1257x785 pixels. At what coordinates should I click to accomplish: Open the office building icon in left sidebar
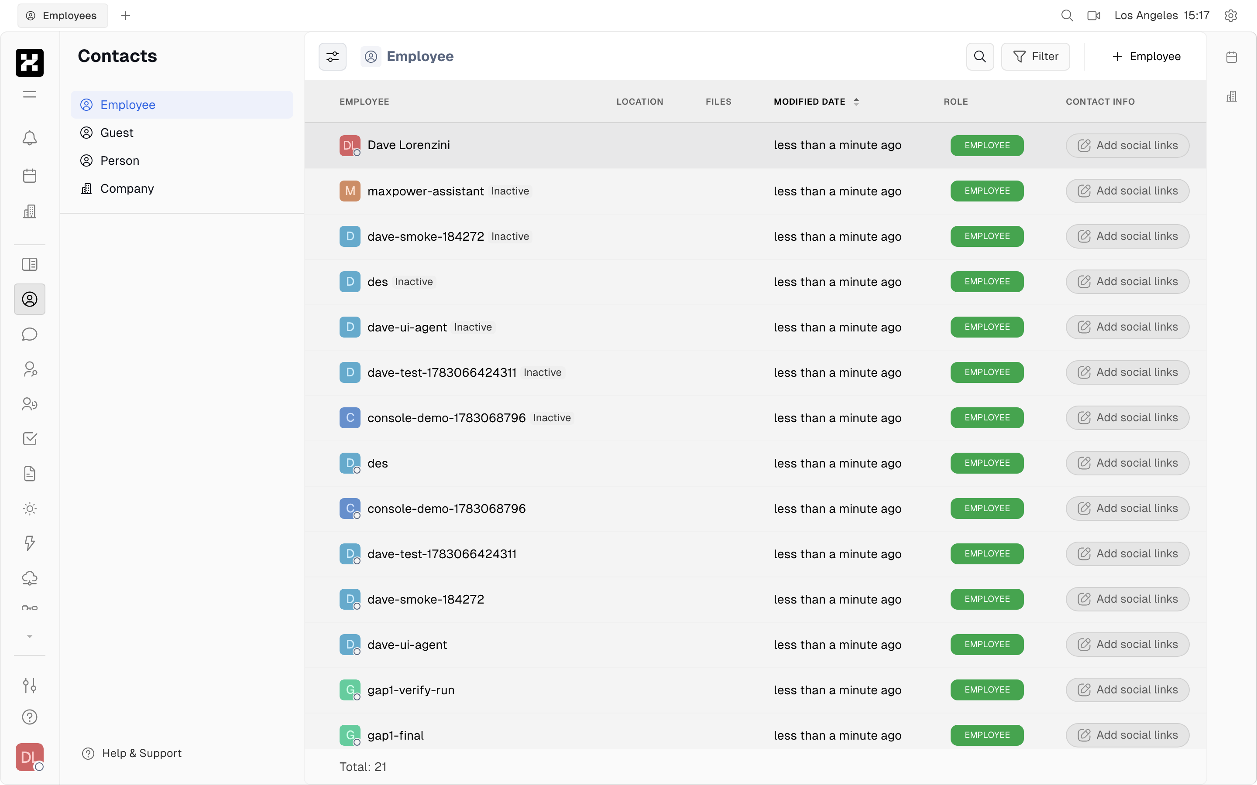pos(30,212)
